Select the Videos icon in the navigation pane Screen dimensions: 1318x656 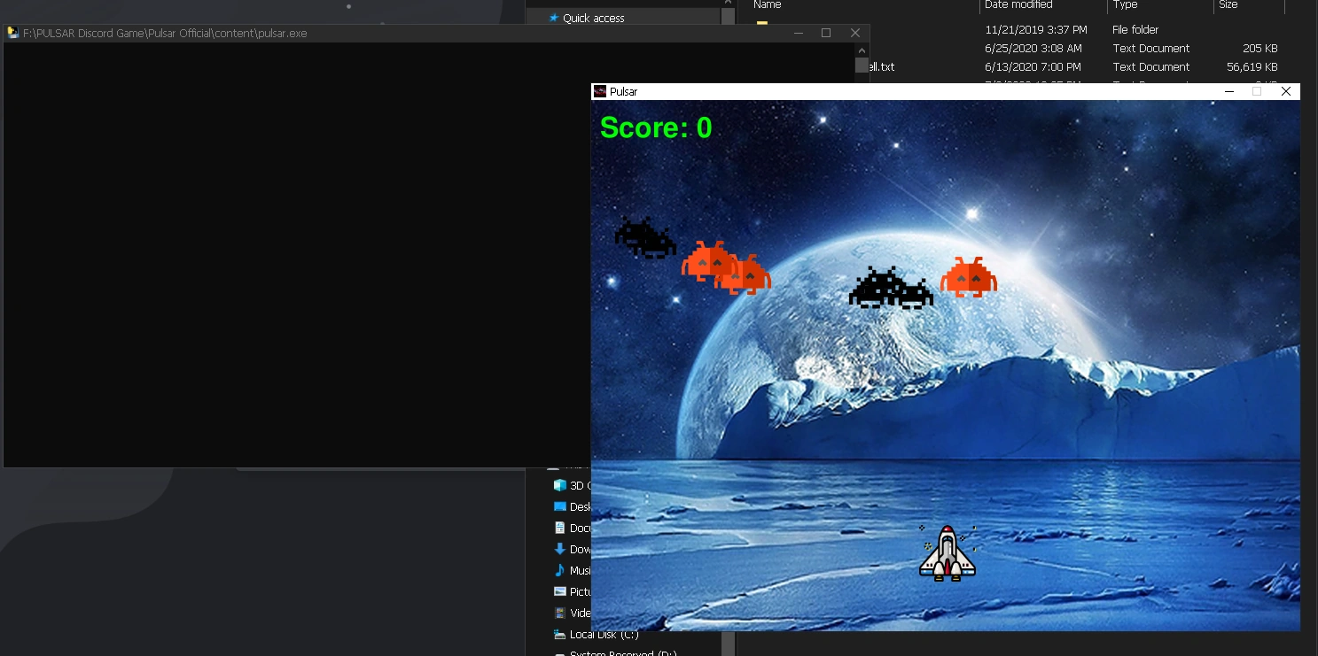tap(559, 613)
